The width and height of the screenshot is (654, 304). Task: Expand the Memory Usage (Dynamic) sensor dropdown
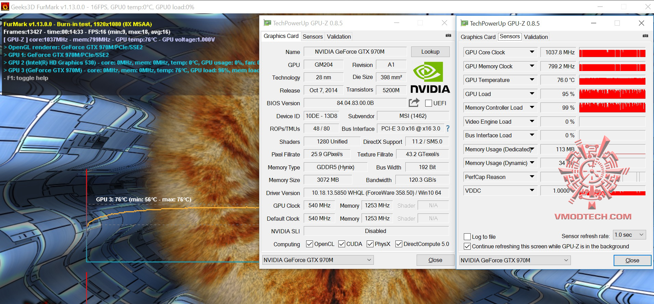(x=532, y=163)
